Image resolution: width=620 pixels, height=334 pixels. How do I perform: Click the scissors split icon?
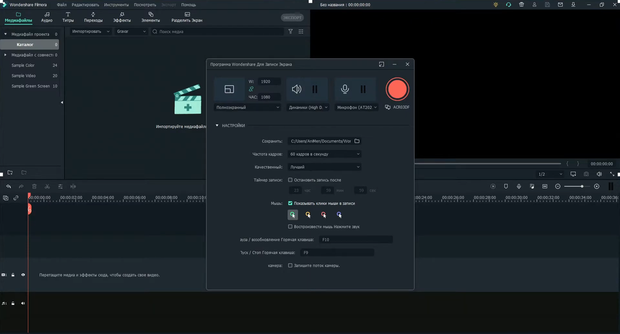[x=47, y=187]
